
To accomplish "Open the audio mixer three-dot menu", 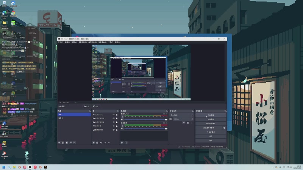I will (126, 143).
